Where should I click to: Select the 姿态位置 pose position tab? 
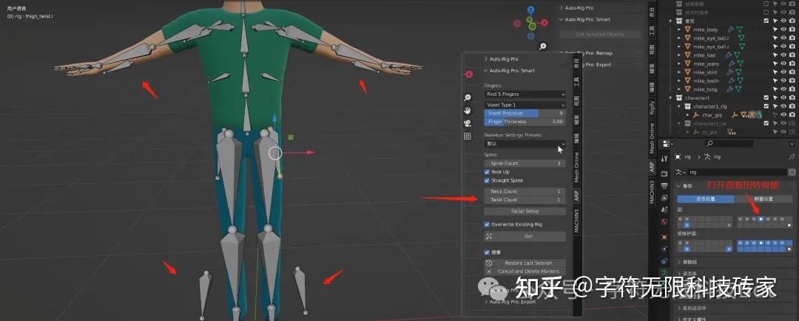click(706, 199)
